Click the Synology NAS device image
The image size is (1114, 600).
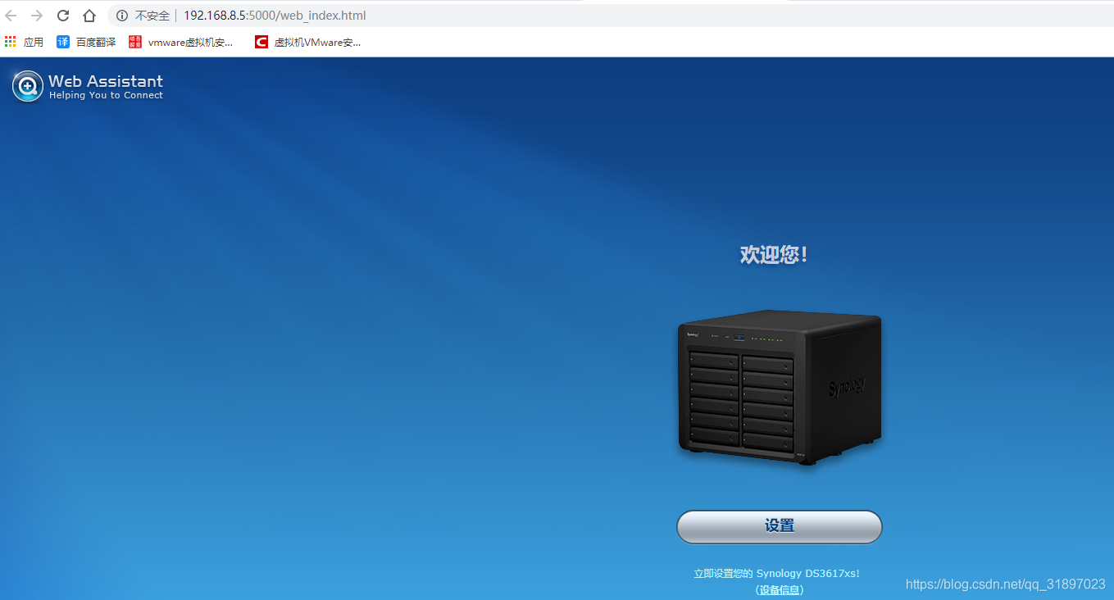coord(780,388)
